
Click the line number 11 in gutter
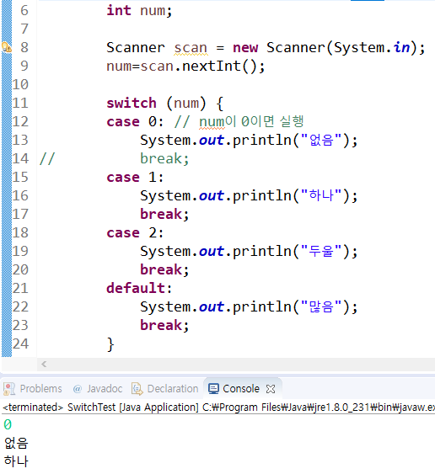(20, 103)
